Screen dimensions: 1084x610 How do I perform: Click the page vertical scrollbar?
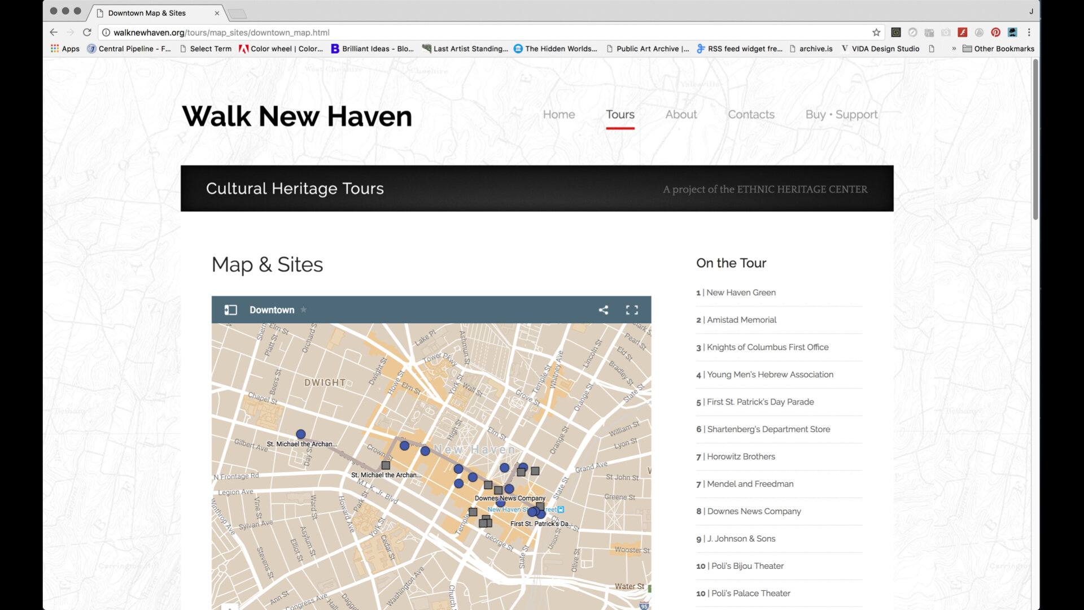1035,139
